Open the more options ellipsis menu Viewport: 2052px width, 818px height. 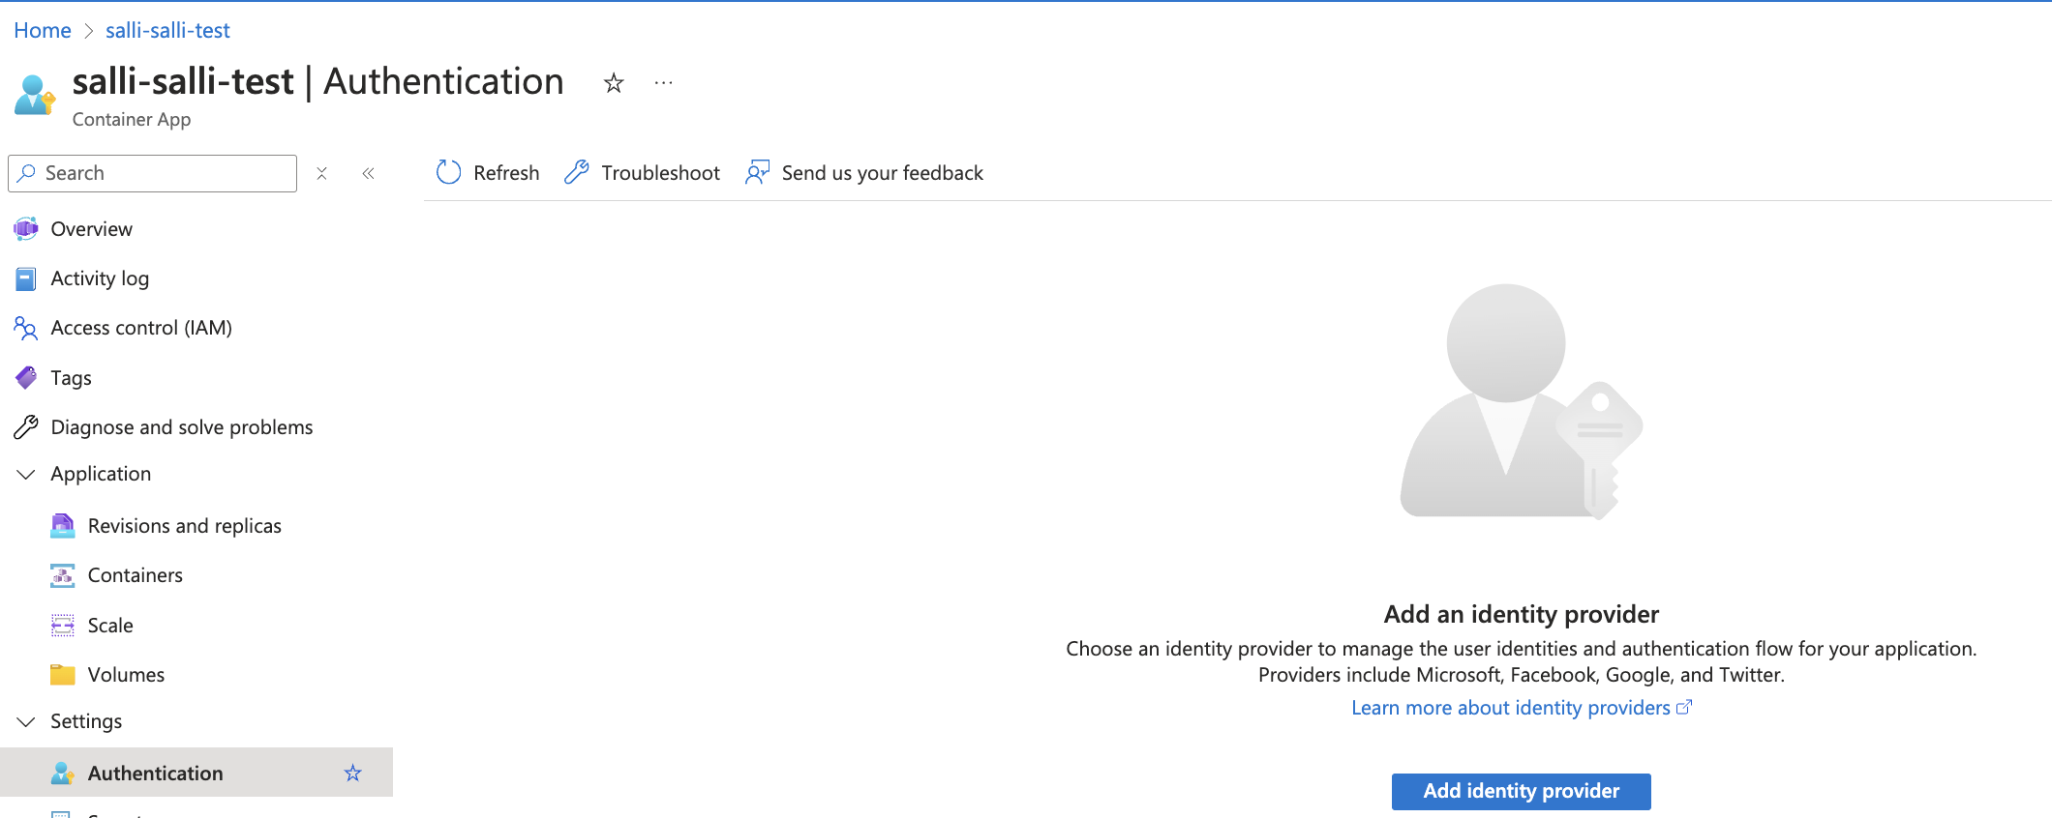(x=663, y=83)
